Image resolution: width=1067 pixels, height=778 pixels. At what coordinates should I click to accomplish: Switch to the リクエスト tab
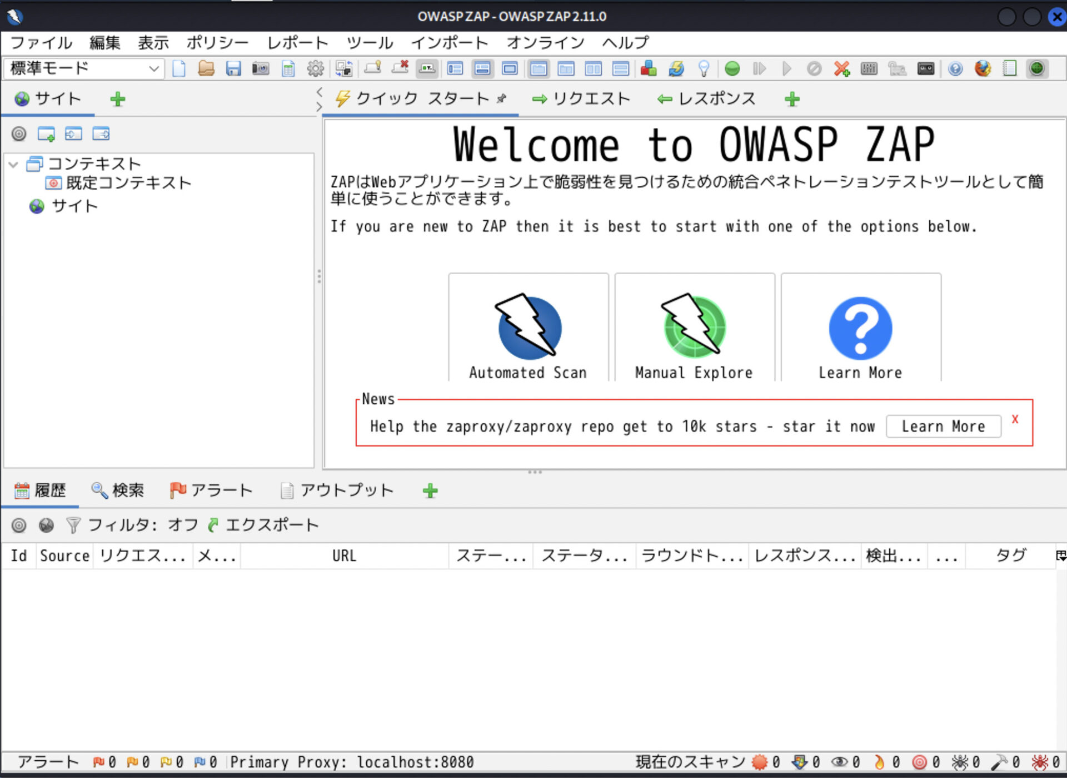click(581, 99)
